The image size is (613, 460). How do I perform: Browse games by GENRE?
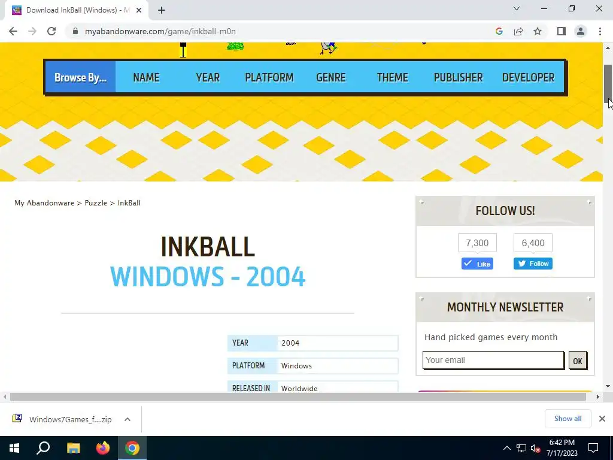tap(330, 77)
